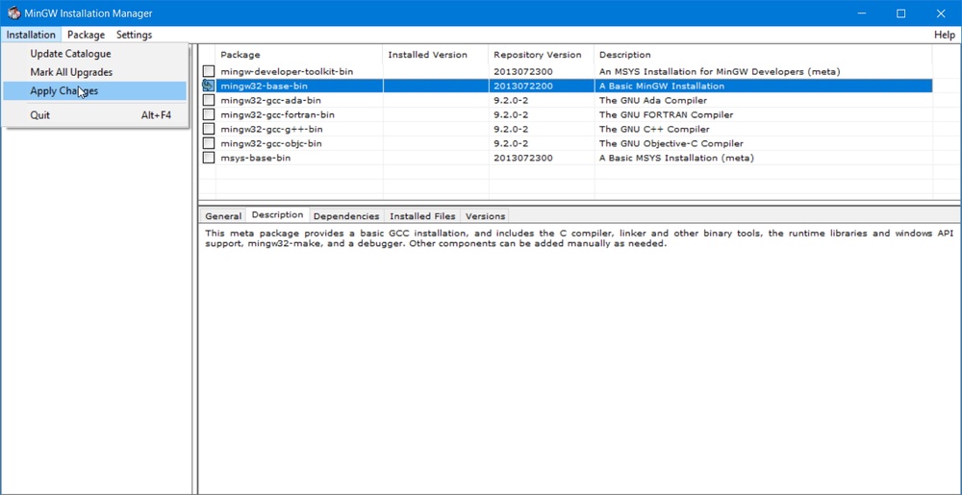
Task: Click repository version 2013072200 cell
Action: 522,86
